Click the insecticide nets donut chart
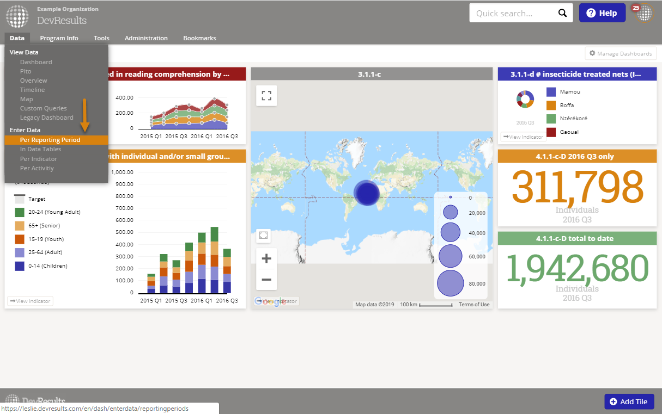 (x=525, y=99)
